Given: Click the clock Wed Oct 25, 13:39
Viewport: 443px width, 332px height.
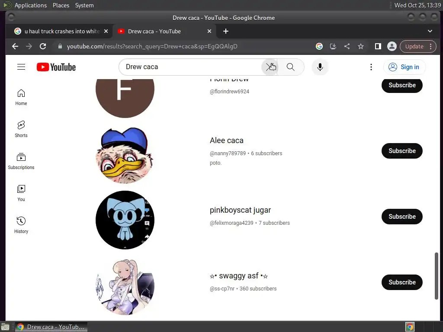Looking at the screenshot, I should point(417,5).
